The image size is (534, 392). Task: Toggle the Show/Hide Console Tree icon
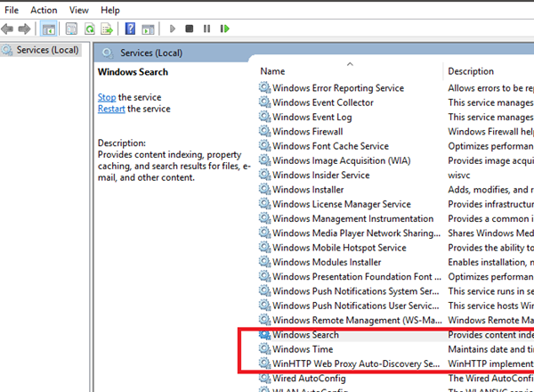click(48, 29)
